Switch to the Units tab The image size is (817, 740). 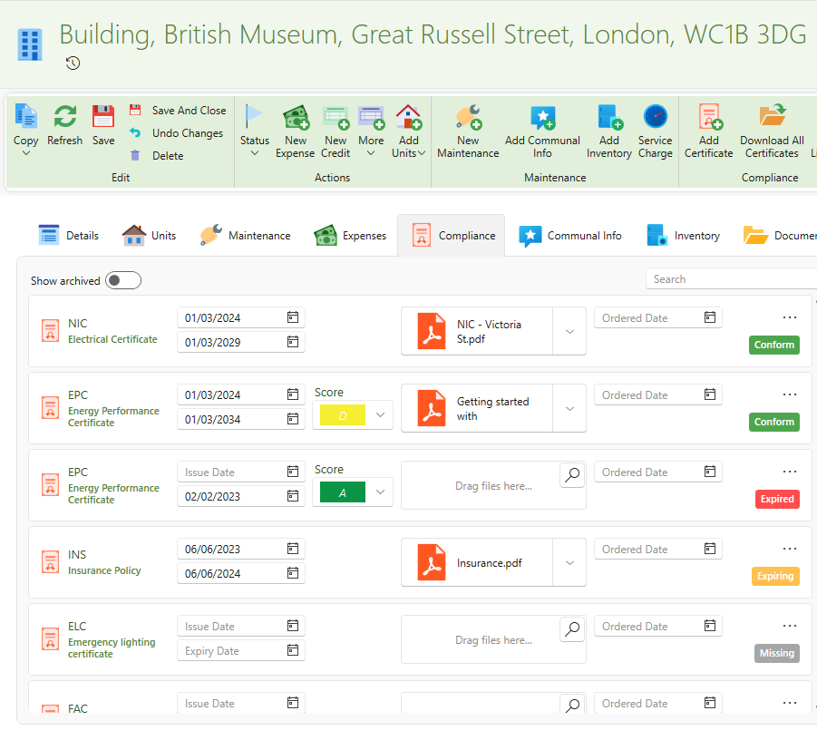click(x=149, y=236)
